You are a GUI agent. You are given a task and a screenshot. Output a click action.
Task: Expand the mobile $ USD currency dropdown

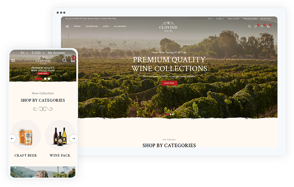coord(38,53)
